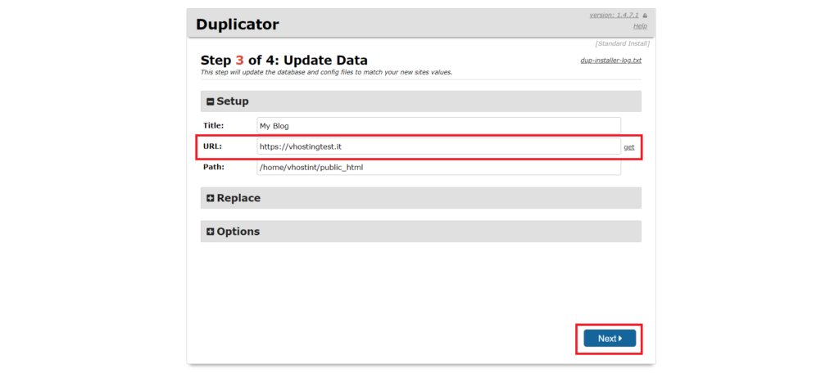Screen dimensions: 839x387
Task: Open the Help link
Action: pos(640,25)
